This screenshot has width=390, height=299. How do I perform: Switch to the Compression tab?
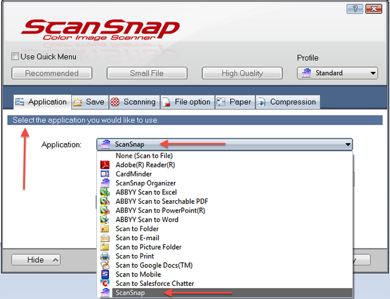(288, 102)
